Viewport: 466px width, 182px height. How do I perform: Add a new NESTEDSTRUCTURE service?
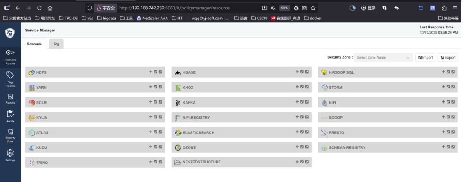pyautogui.click(x=297, y=162)
